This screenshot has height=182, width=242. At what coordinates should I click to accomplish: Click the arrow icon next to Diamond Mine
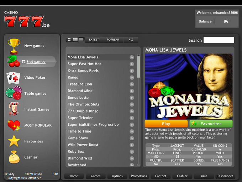coord(132,91)
